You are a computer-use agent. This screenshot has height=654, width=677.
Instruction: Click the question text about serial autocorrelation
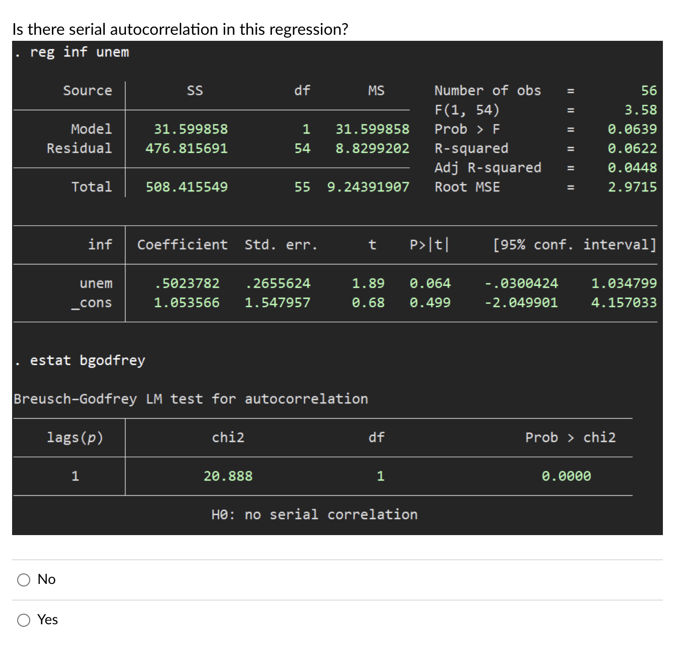(x=179, y=29)
